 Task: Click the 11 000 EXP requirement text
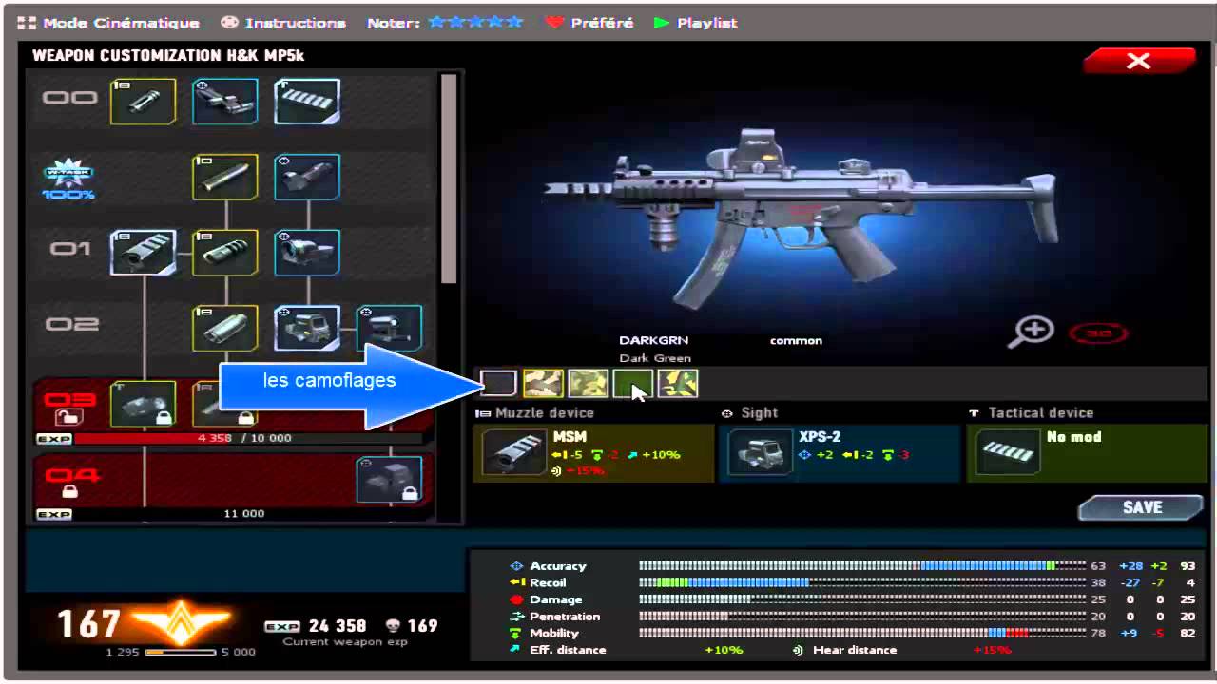(x=244, y=514)
